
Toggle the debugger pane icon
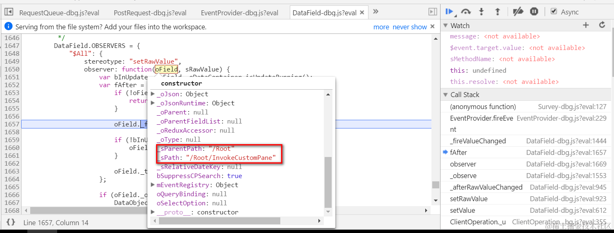433,12
